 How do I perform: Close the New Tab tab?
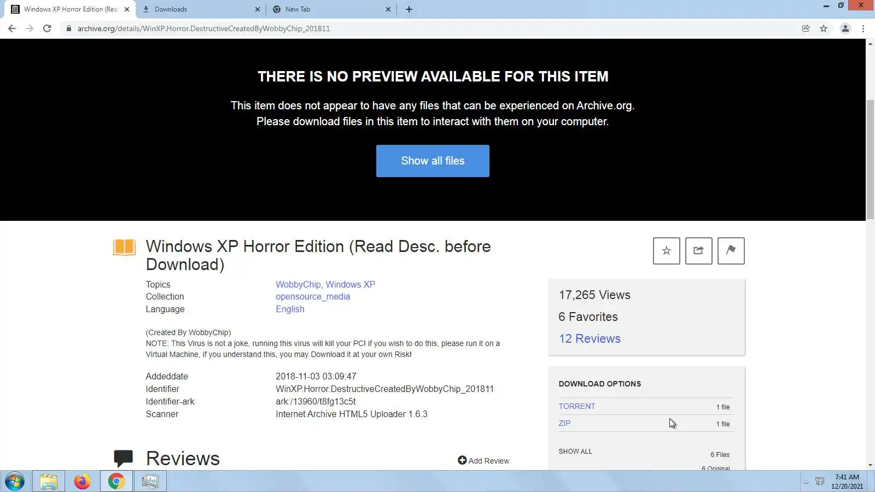pyautogui.click(x=388, y=9)
